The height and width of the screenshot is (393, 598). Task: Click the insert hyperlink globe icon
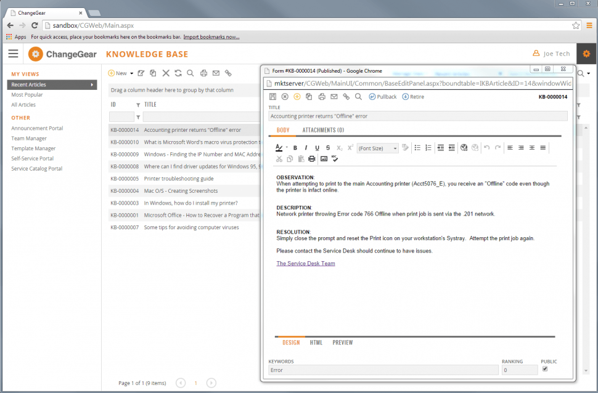(x=464, y=148)
